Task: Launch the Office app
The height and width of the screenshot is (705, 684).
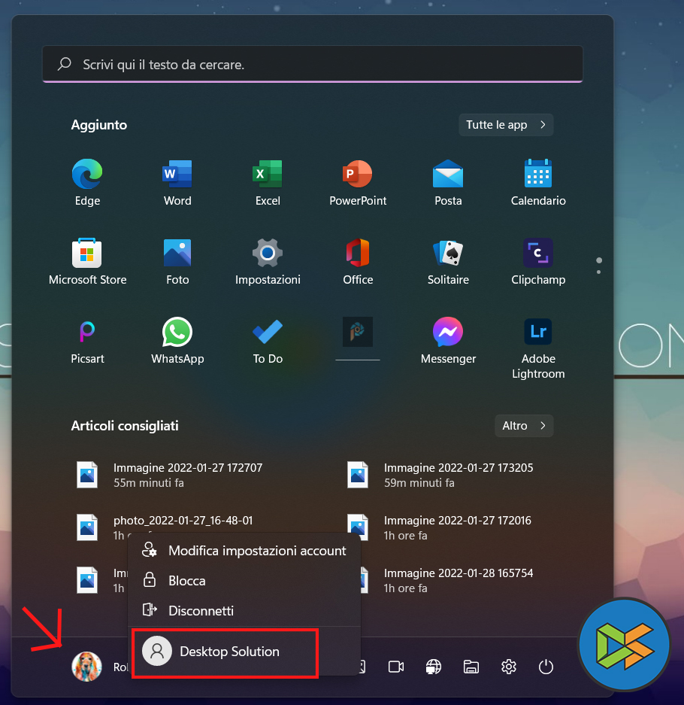Action: 358,261
